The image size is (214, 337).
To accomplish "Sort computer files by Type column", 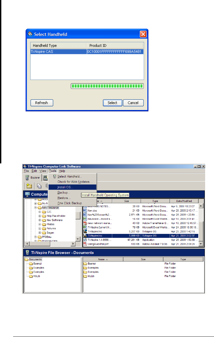I will click(155, 201).
